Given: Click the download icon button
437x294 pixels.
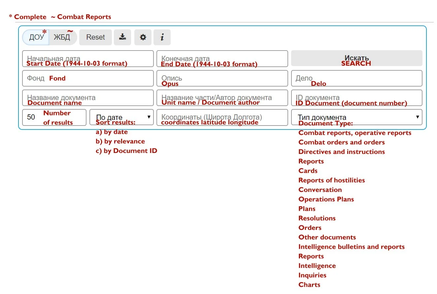Looking at the screenshot, I should point(122,37).
